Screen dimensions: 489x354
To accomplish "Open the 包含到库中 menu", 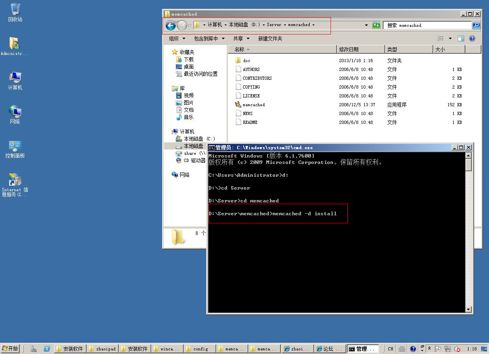I will 209,39.
